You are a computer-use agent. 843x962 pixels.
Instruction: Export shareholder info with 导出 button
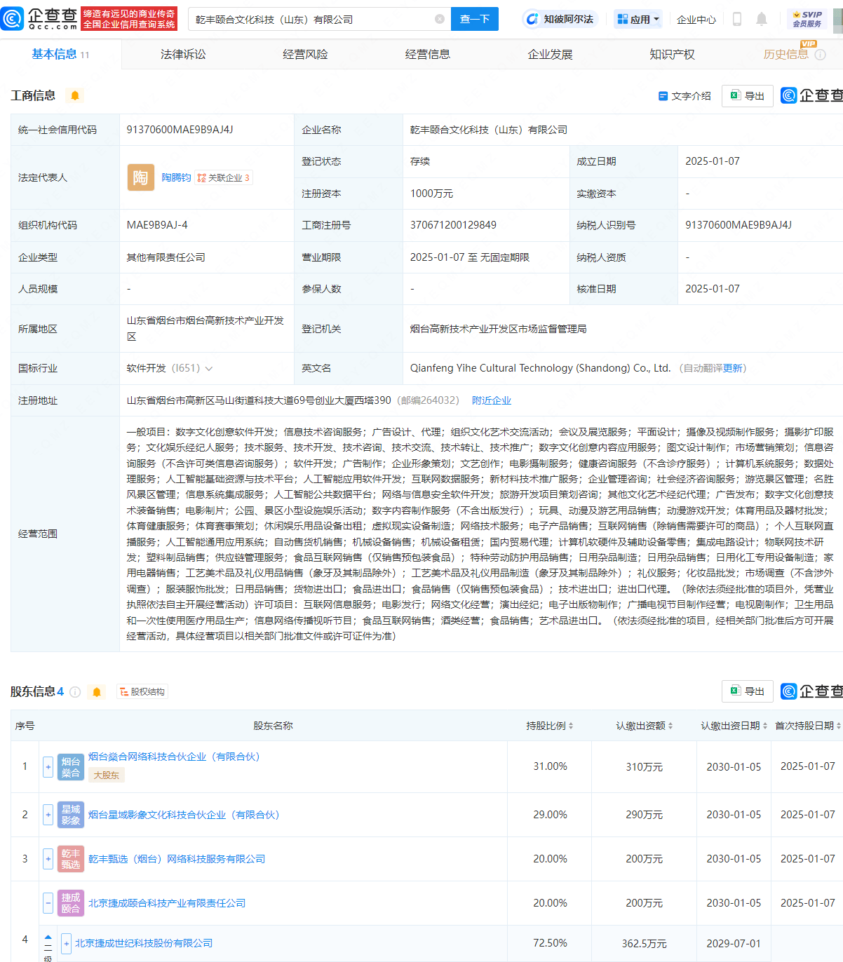point(748,691)
